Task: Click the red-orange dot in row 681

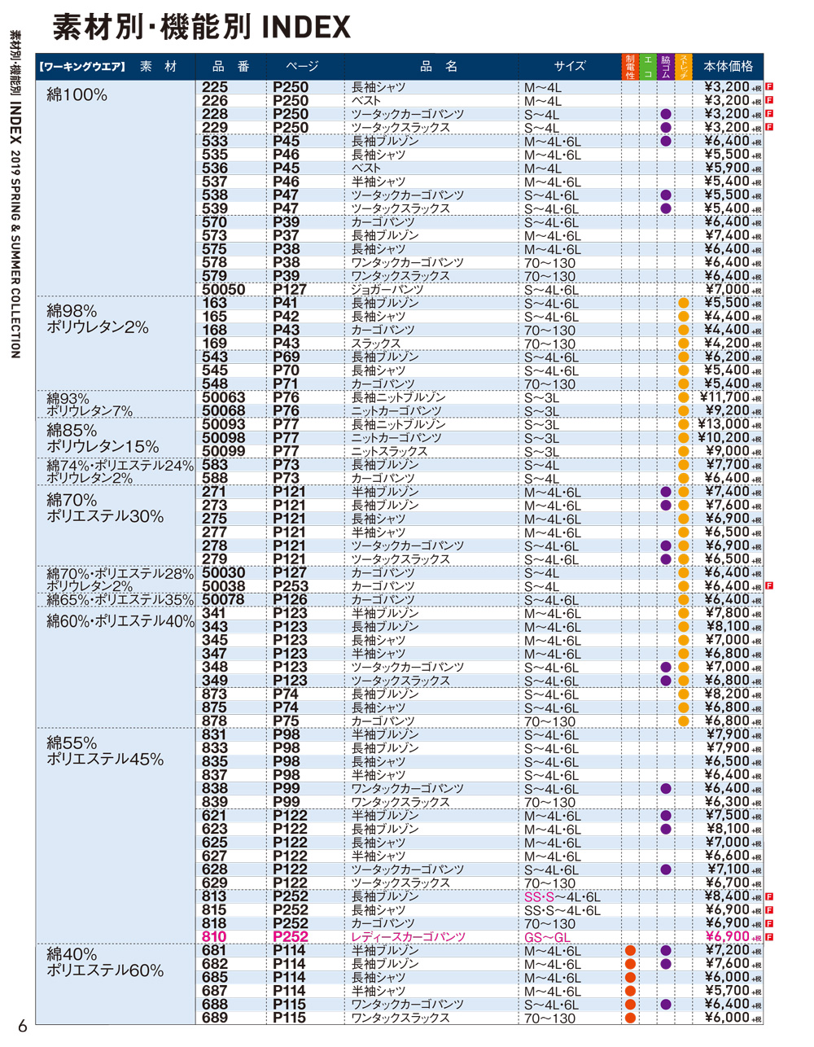Action: 630,950
